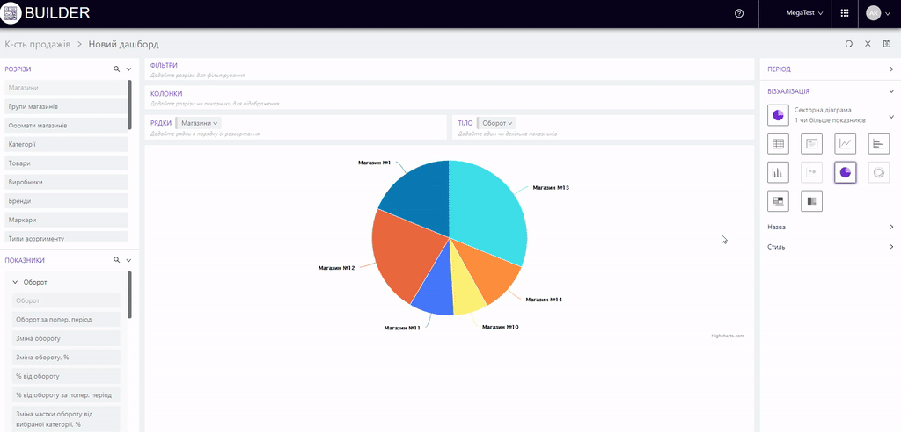
Task: Choose the horizontal bar chart visualization
Action: click(879, 143)
